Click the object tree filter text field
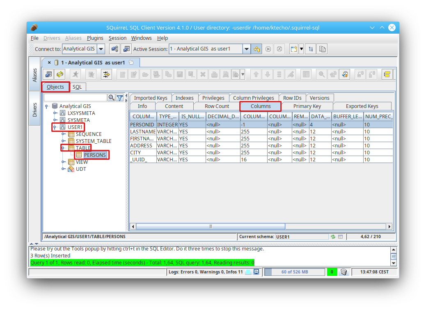This screenshot has height=310, width=426. coord(75,98)
